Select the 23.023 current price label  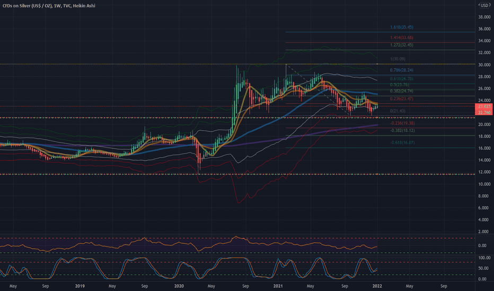pyautogui.click(x=484, y=107)
